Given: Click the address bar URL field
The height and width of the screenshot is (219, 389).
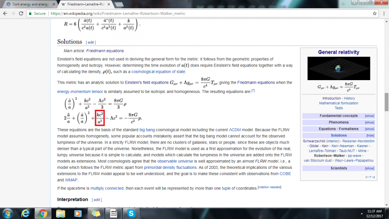Looking at the screenshot, I should (x=194, y=13).
